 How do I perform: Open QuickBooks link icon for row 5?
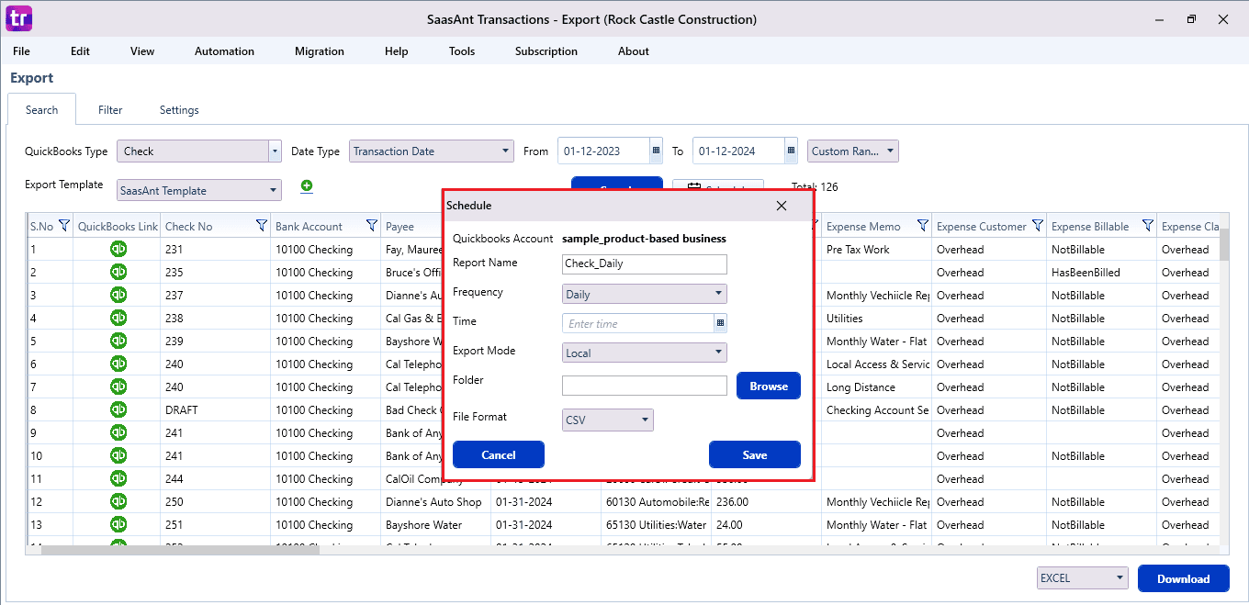pyautogui.click(x=118, y=341)
